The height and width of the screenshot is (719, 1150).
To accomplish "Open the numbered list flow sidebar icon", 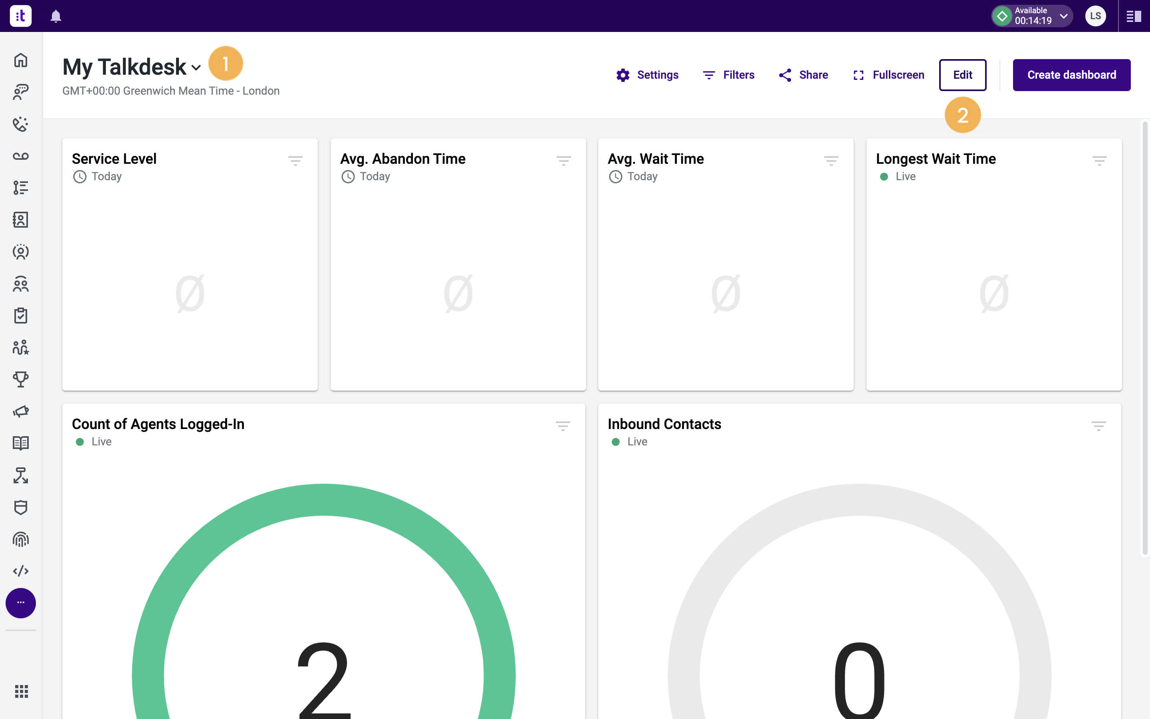I will 20,188.
